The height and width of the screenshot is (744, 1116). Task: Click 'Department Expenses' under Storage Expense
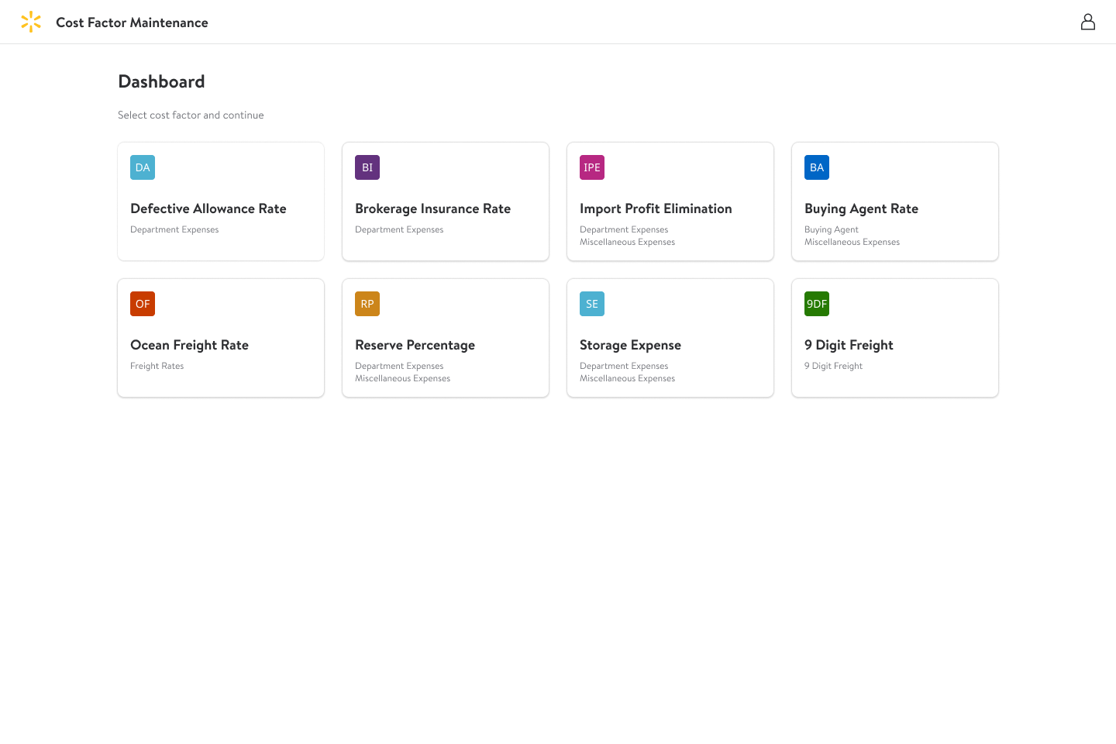pyautogui.click(x=624, y=366)
